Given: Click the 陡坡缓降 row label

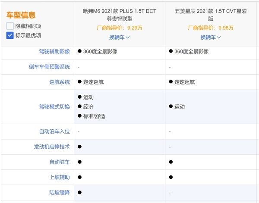Looking at the screenshot, I should [60, 193].
